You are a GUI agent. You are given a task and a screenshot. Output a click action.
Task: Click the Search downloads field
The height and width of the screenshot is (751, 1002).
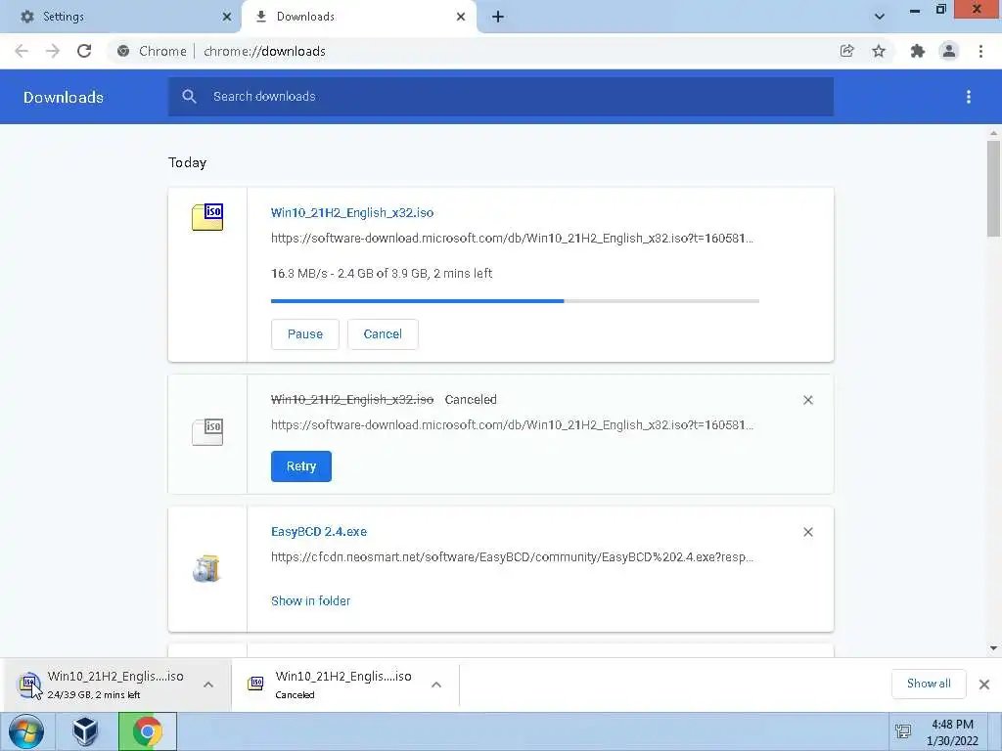[500, 97]
